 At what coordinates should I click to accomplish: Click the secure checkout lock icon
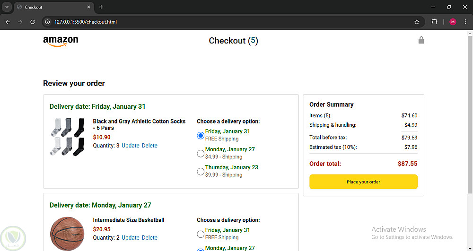coord(421,40)
